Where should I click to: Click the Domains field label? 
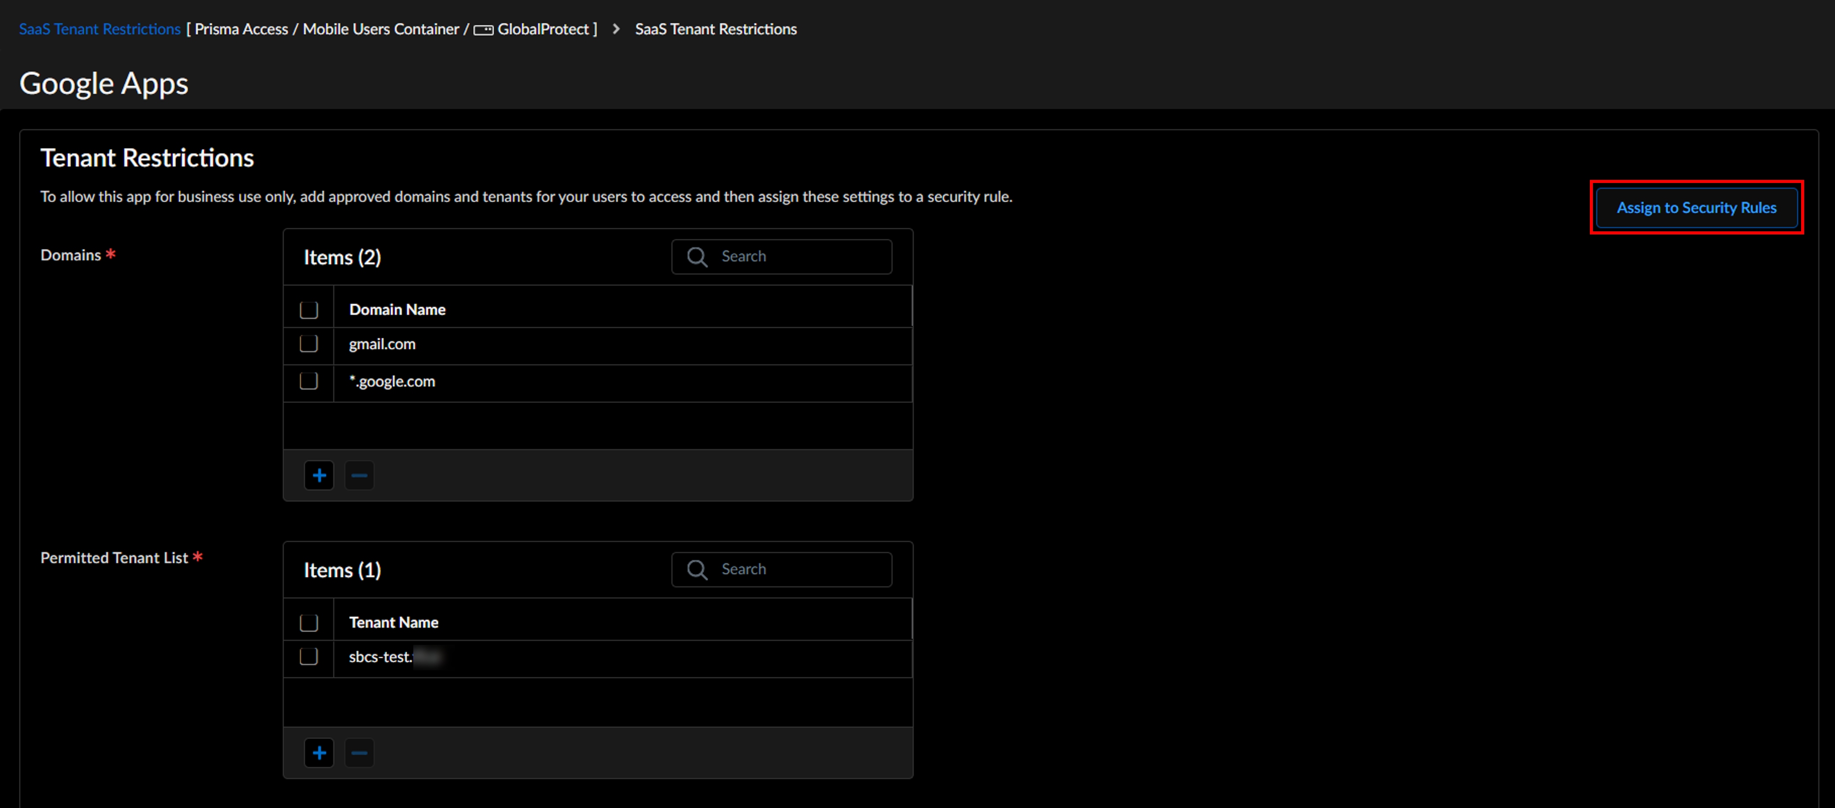tap(70, 255)
